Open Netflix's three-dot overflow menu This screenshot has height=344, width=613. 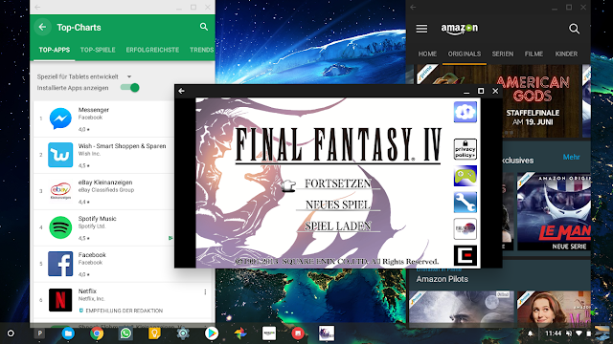point(205,291)
